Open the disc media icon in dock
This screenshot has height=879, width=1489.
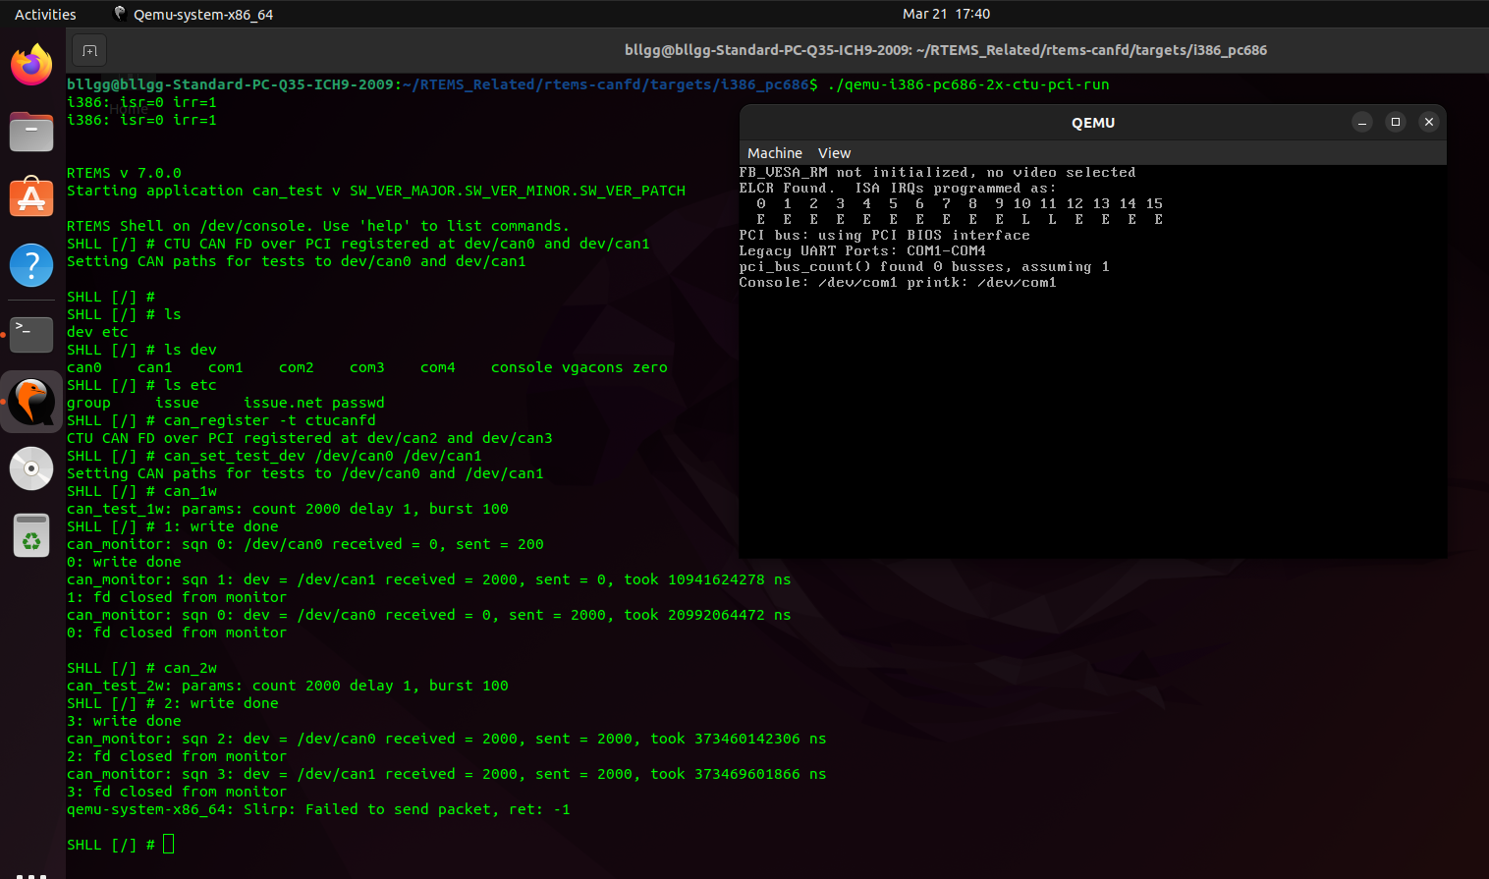pos(31,468)
